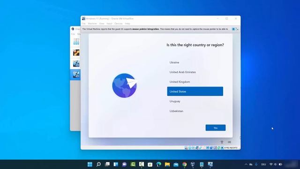This screenshot has width=300, height=169.
Task: Select Tools item in VirtualBox Manager sidebar
Action: 76,41
